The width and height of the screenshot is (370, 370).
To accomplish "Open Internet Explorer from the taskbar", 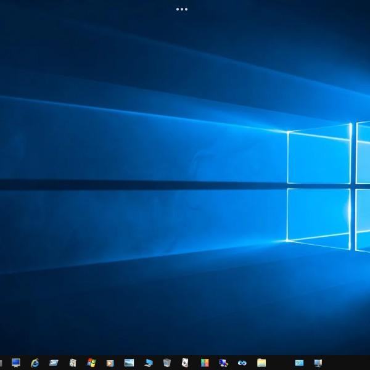I will pyautogui.click(x=35, y=363).
